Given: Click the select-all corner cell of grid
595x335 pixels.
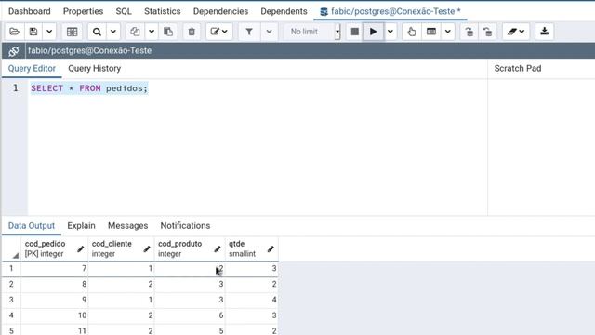Looking at the screenshot, I should tap(11, 249).
